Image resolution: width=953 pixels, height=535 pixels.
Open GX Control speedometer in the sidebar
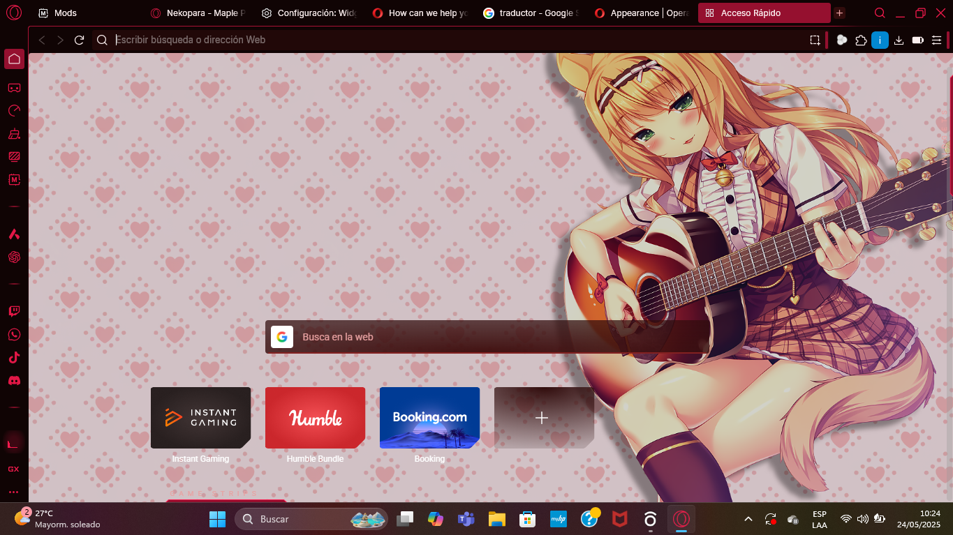point(14,111)
